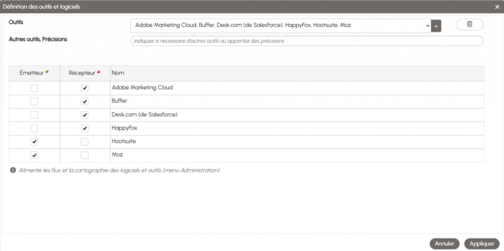Select the Hootsuite name cell
504x251 pixels.
[x=297, y=141]
